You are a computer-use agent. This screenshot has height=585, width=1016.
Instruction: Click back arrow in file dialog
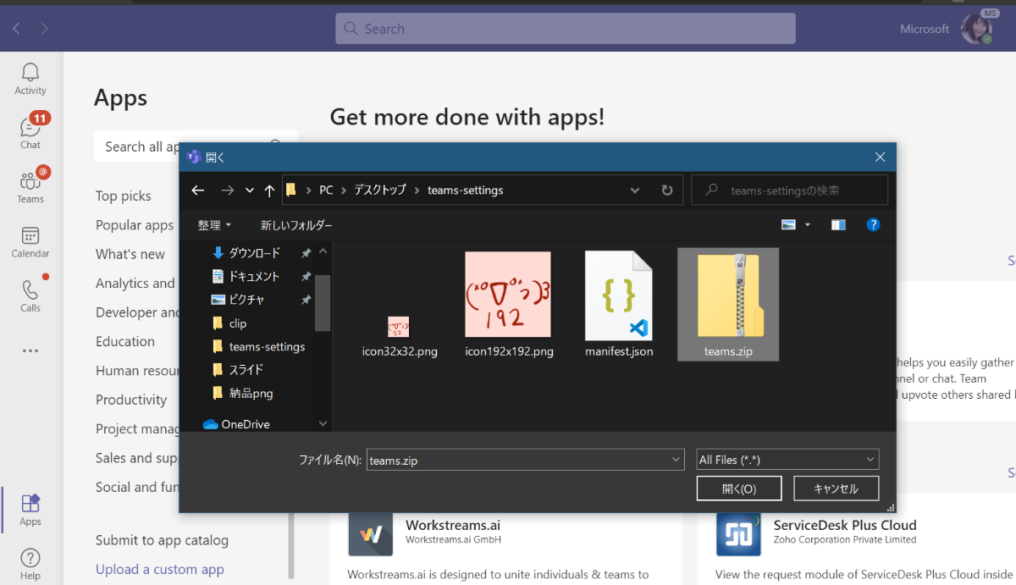coord(197,190)
